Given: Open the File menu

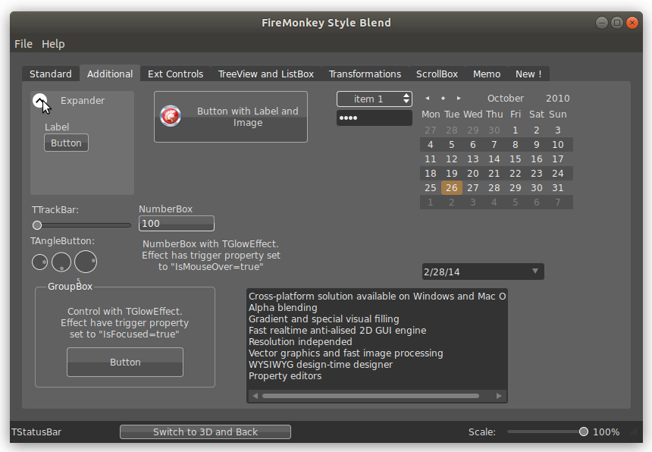Looking at the screenshot, I should tap(24, 44).
